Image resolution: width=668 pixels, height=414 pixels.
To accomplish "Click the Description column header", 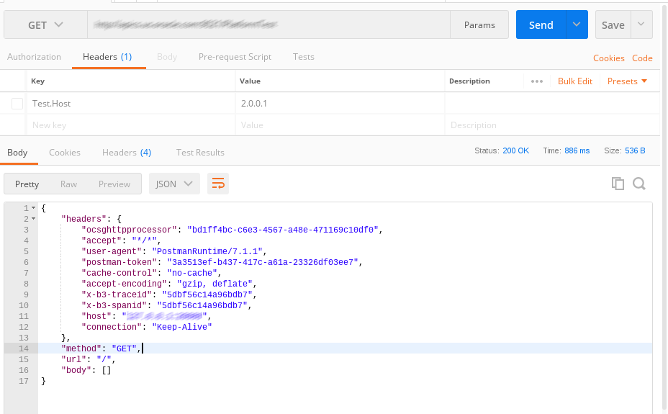I will pos(469,81).
